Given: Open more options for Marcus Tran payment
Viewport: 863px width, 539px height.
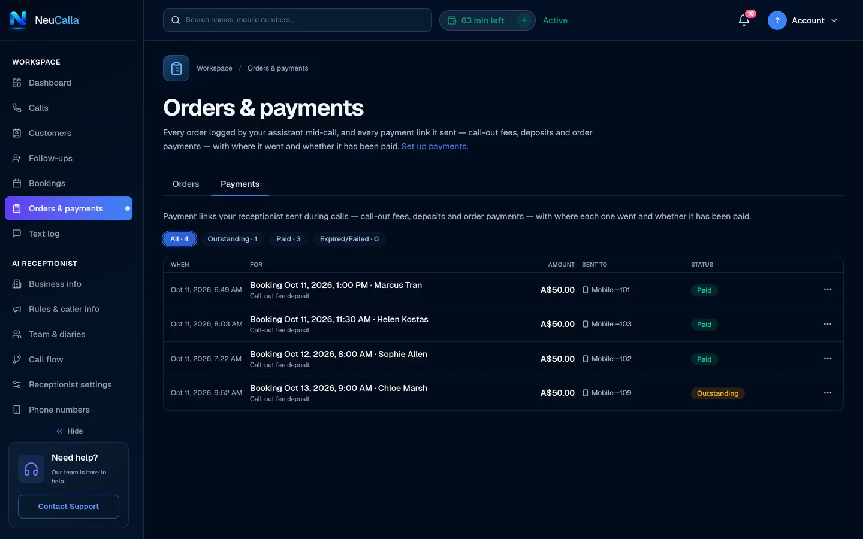Looking at the screenshot, I should point(828,290).
